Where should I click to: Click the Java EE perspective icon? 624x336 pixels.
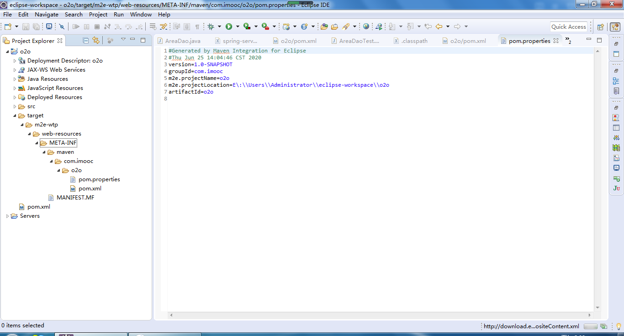615,26
